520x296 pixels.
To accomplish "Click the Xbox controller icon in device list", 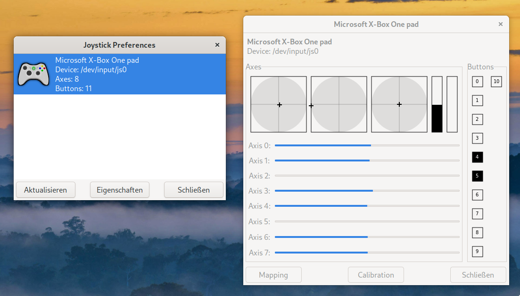I will pos(33,74).
